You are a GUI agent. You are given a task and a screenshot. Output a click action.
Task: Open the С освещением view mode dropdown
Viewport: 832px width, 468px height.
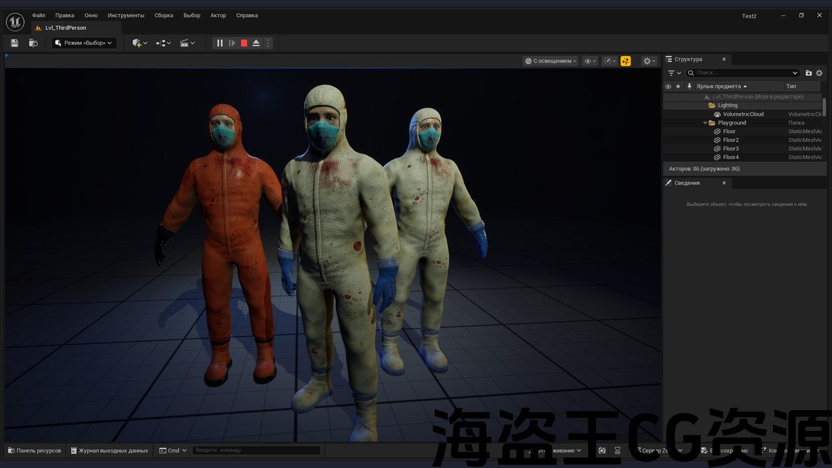550,61
